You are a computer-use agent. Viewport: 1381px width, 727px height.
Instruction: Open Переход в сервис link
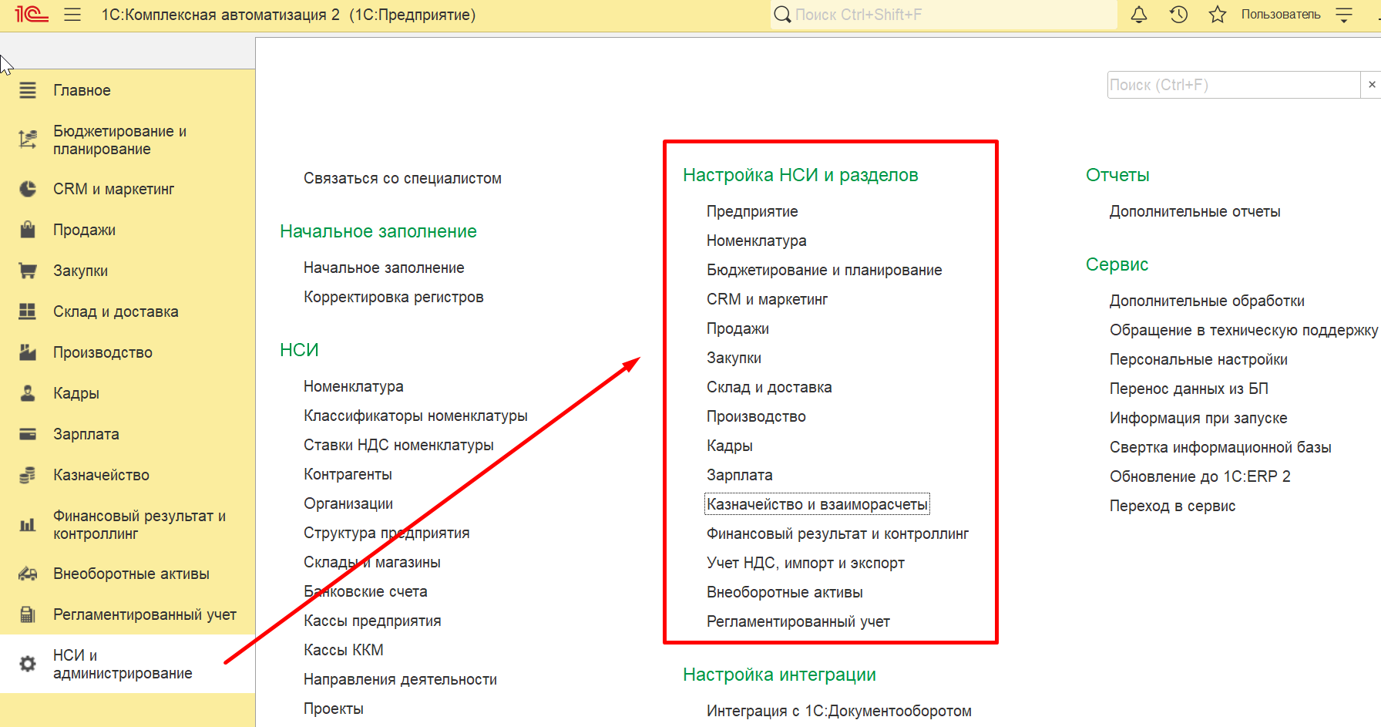point(1172,506)
